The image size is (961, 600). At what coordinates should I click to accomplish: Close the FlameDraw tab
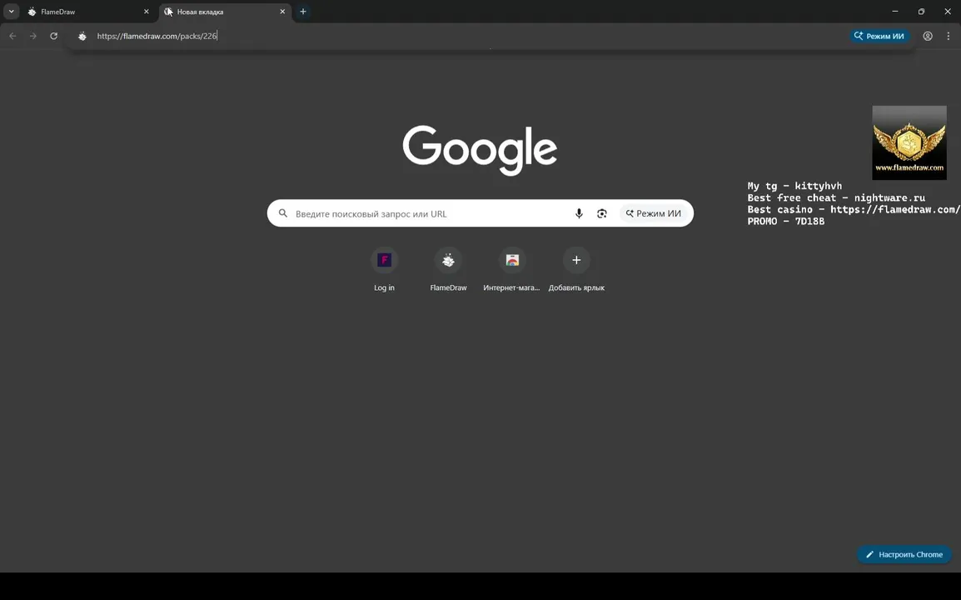click(146, 12)
